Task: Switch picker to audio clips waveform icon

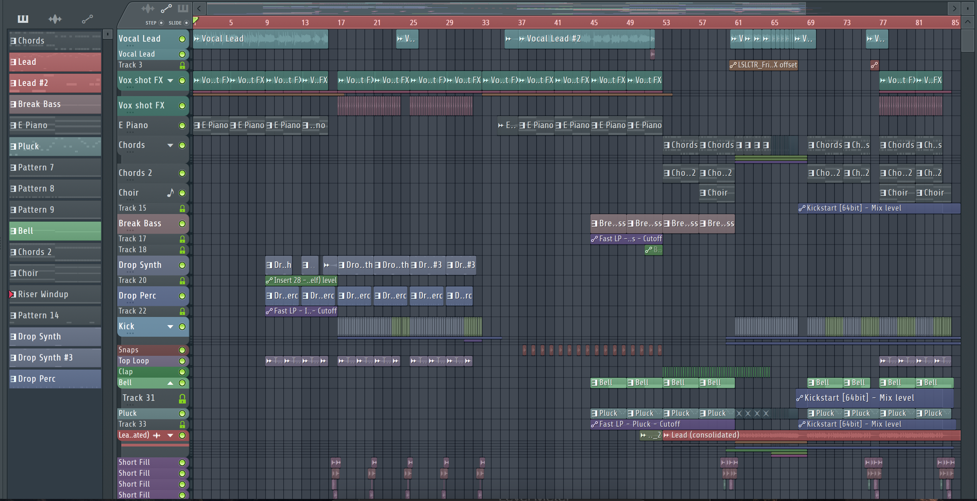Action: 55,19
